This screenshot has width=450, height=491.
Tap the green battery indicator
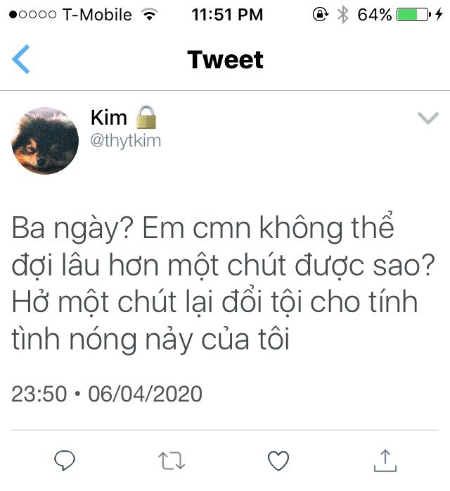[413, 14]
